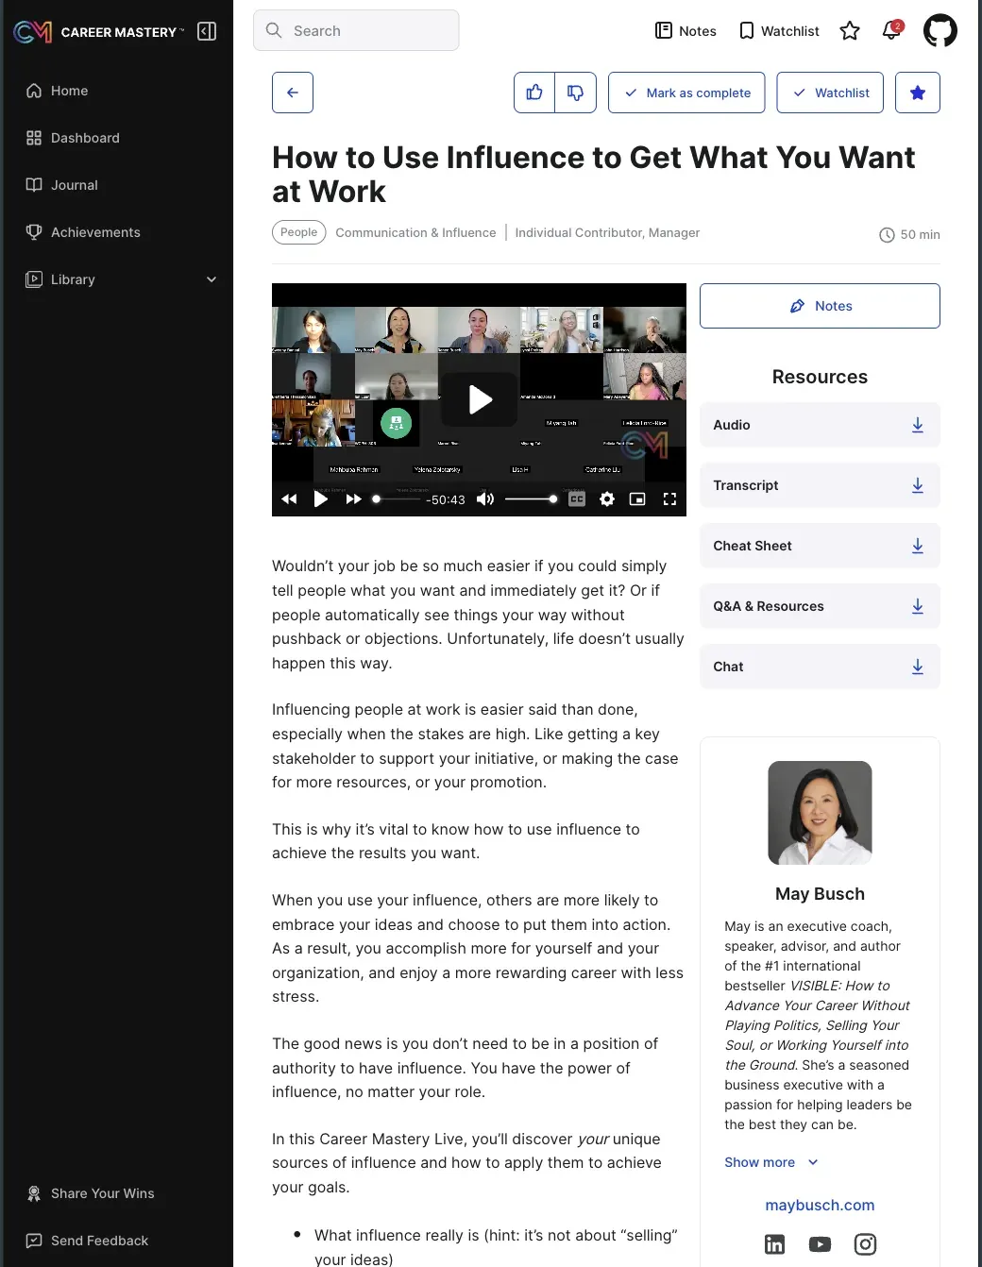Mute the video volume
Viewport: 982px width, 1267px height.
[485, 498]
